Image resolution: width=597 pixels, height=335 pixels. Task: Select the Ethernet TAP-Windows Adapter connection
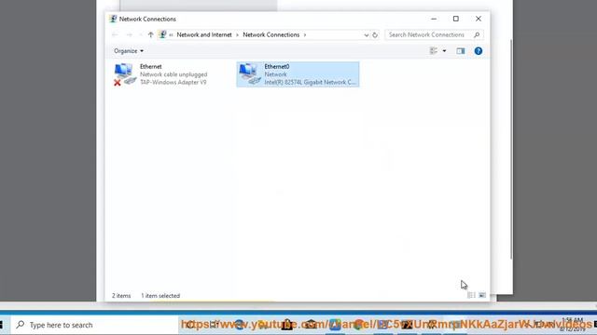160,74
